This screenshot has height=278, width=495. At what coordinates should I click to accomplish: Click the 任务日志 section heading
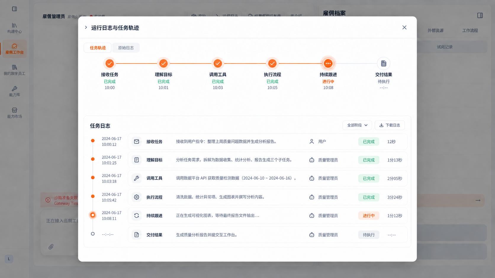[100, 126]
